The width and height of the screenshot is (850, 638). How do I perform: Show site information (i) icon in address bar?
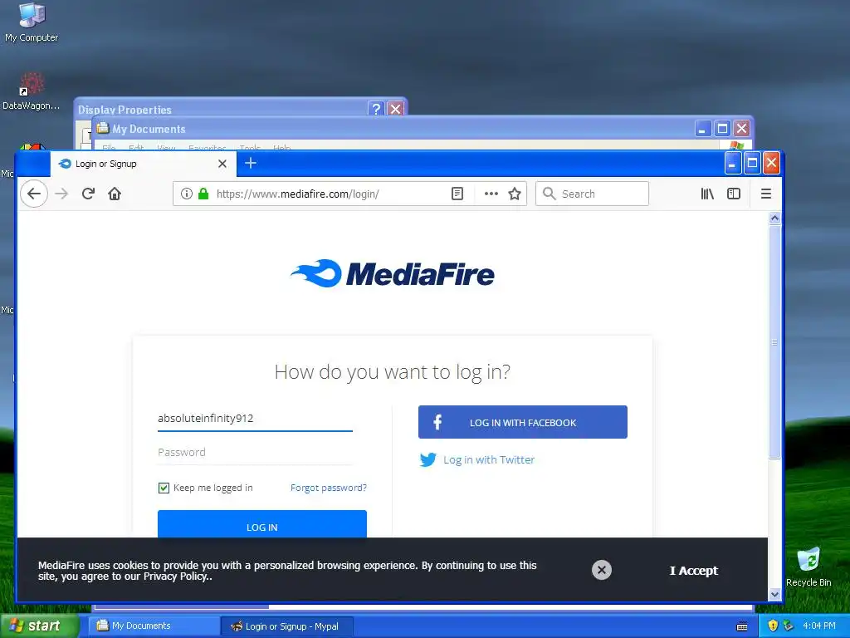point(187,194)
